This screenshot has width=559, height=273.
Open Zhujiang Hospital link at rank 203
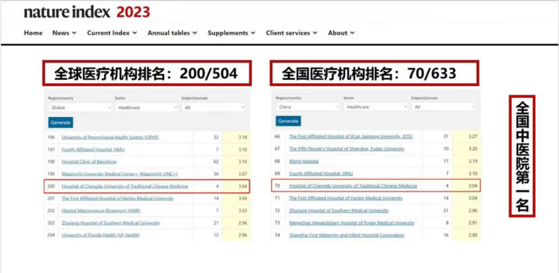(111, 223)
